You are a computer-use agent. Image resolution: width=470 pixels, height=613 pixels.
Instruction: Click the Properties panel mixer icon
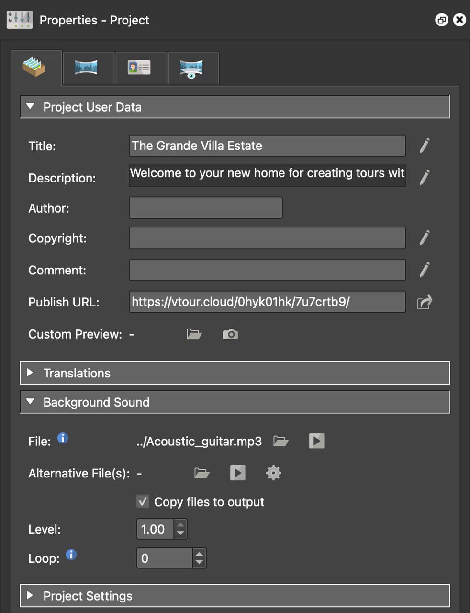(x=20, y=20)
